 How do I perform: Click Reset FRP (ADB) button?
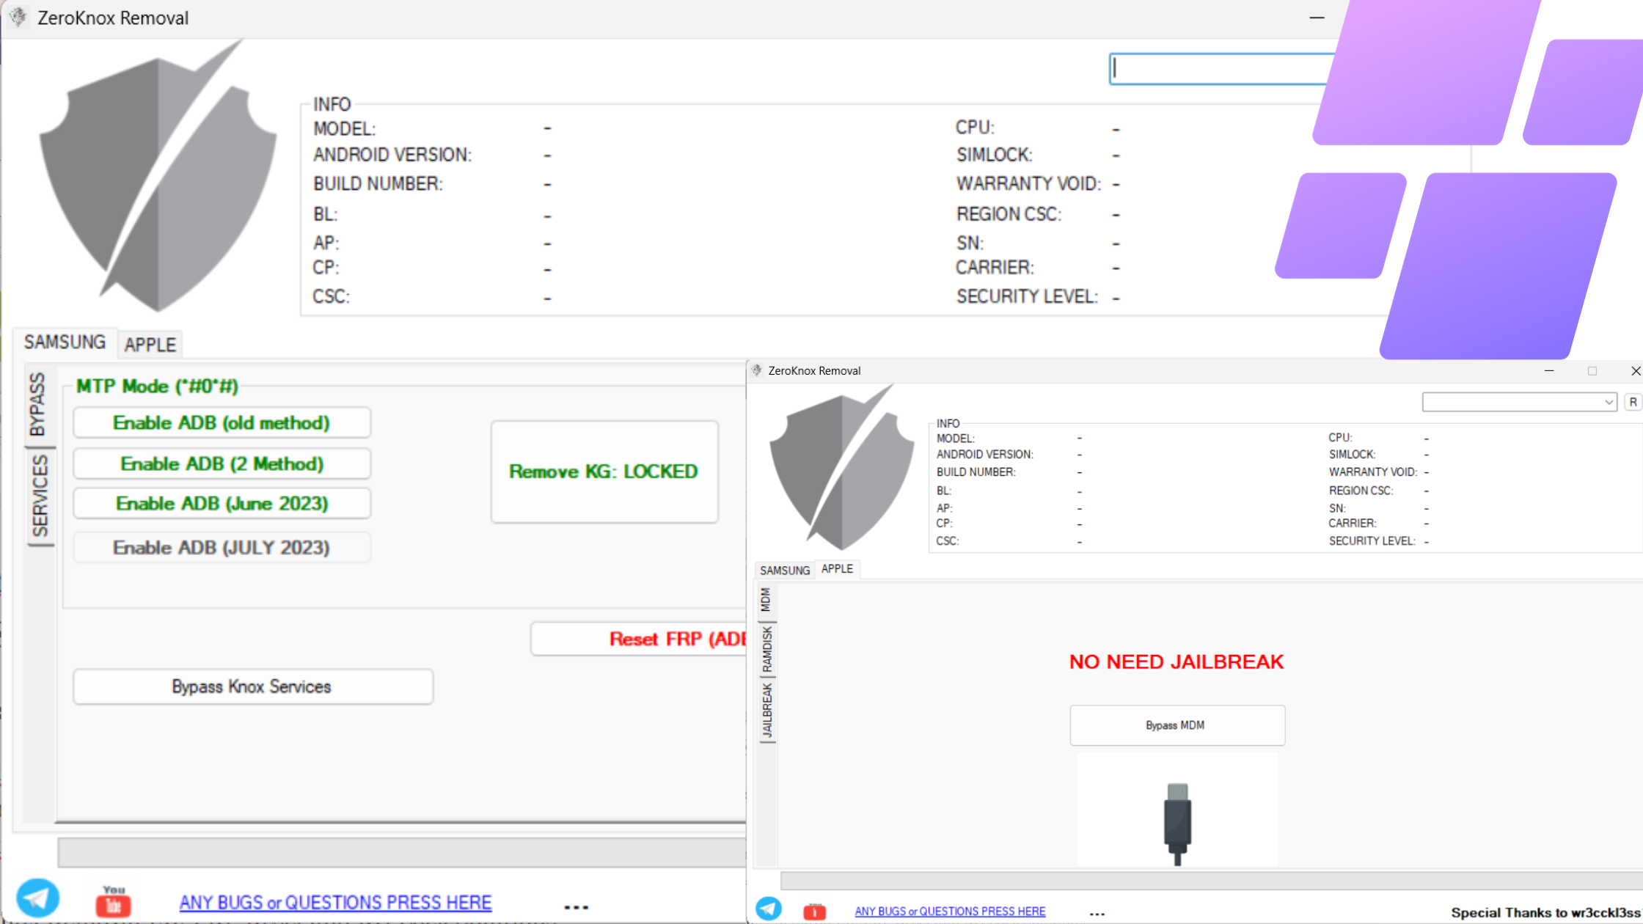pyautogui.click(x=640, y=639)
